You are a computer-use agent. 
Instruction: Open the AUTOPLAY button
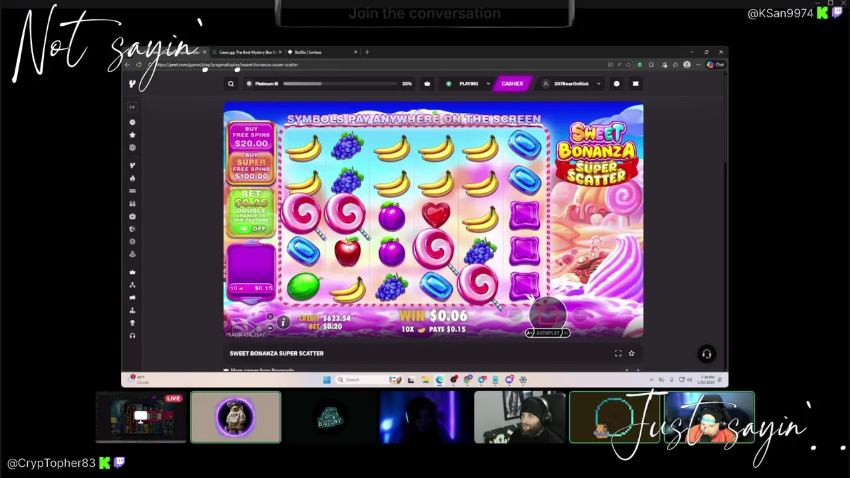click(548, 333)
